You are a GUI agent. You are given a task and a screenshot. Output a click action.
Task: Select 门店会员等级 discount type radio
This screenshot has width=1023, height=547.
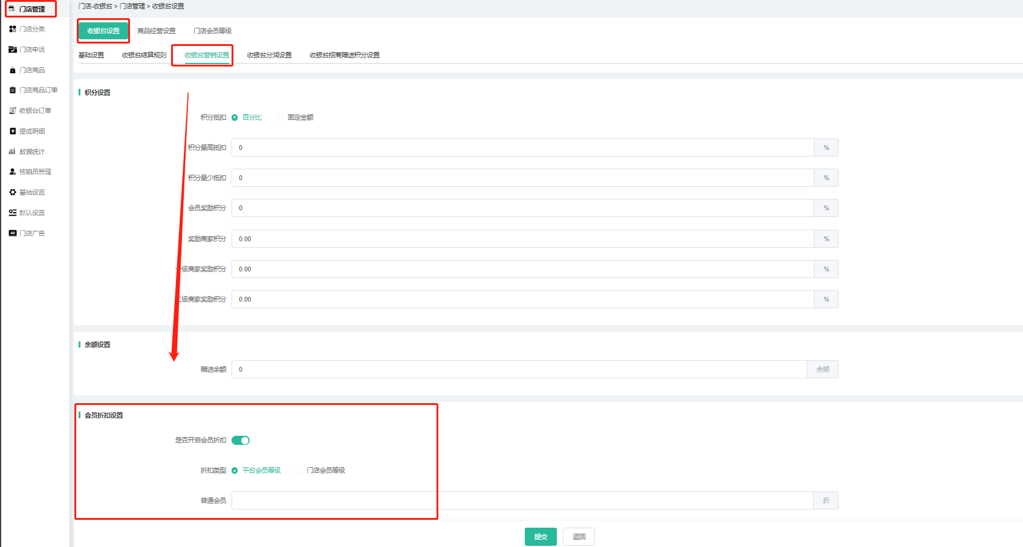coord(299,470)
